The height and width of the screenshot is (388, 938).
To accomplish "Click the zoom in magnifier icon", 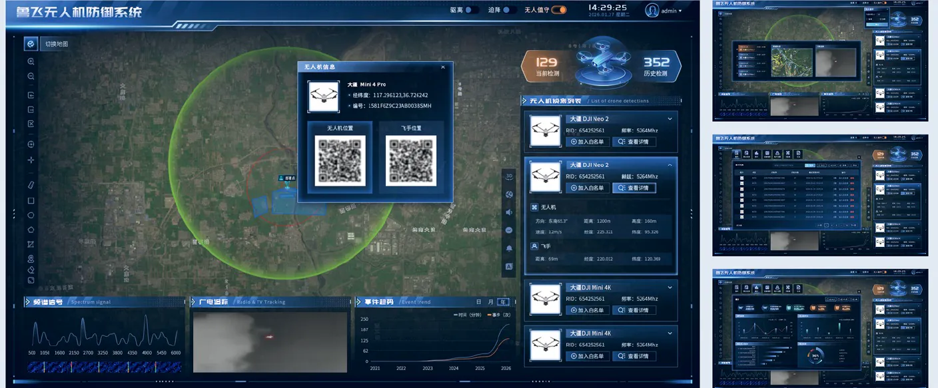I will pyautogui.click(x=31, y=61).
